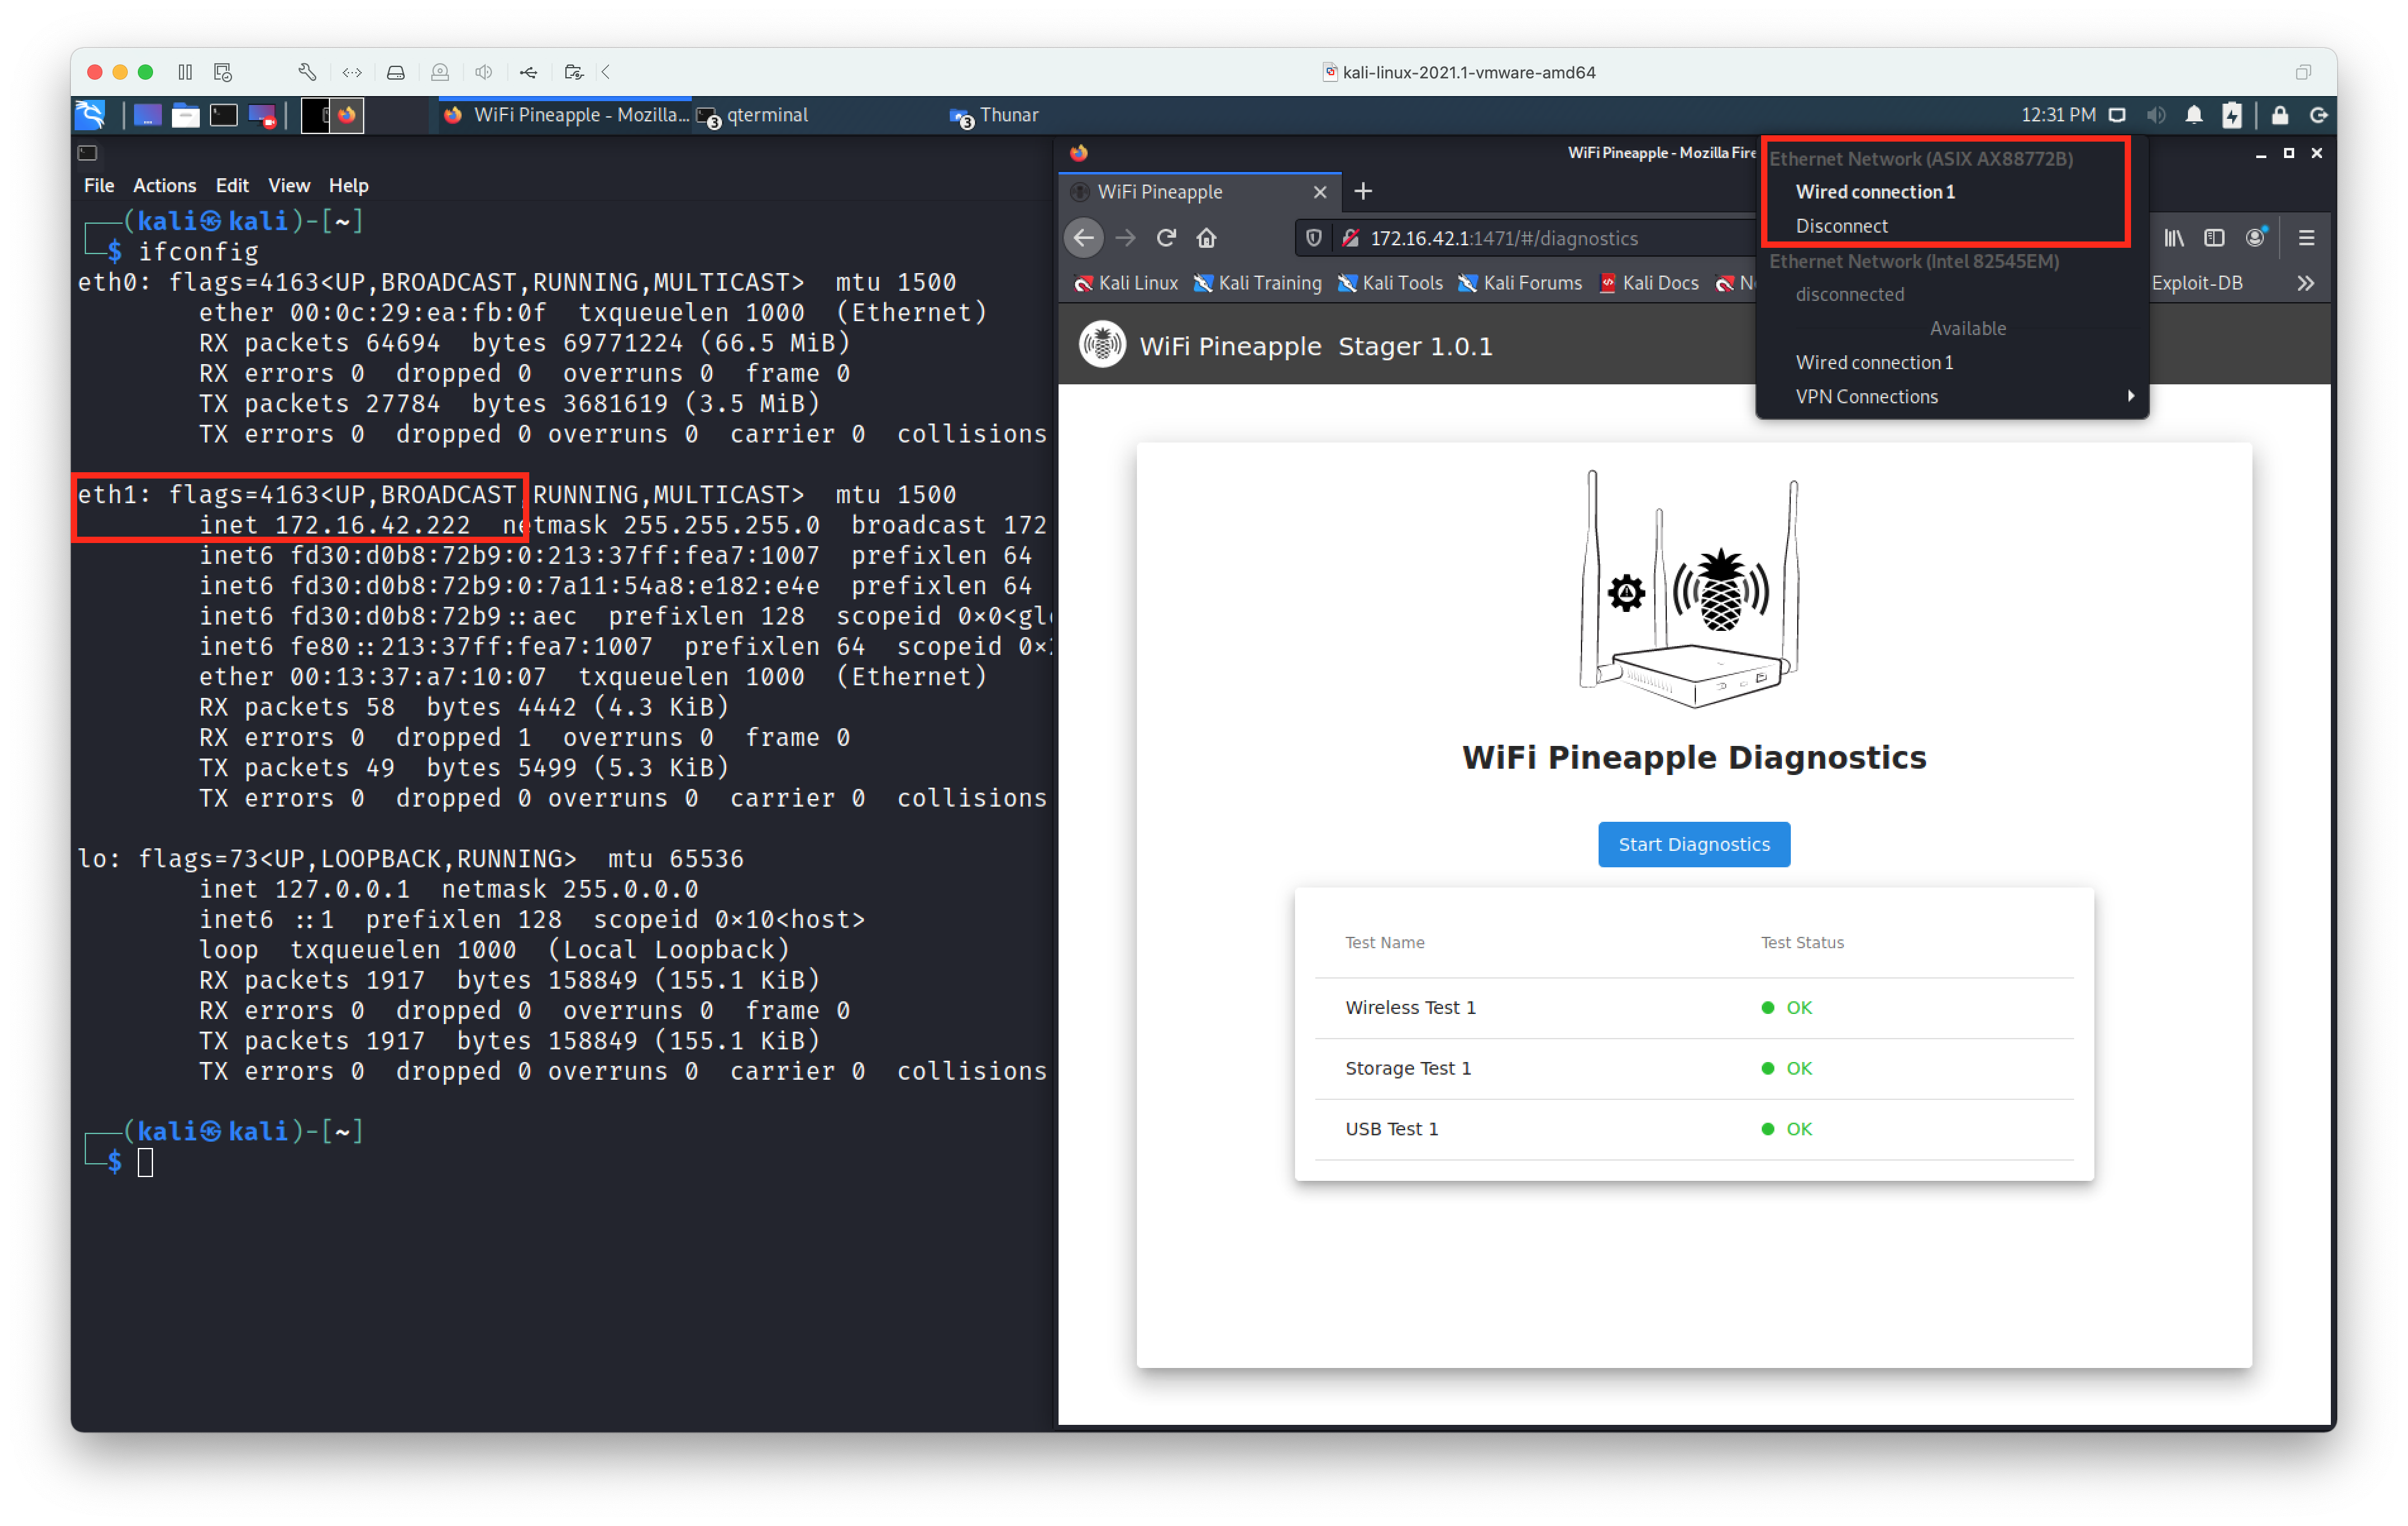2408x1526 pixels.
Task: Click the VMware camera device icon
Action: (x=440, y=72)
